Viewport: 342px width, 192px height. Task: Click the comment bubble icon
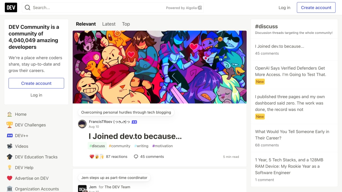tap(136, 156)
